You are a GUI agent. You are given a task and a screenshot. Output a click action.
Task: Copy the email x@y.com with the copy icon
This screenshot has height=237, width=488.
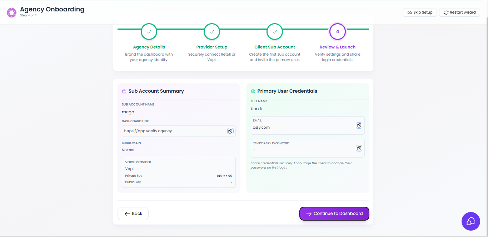(x=359, y=125)
